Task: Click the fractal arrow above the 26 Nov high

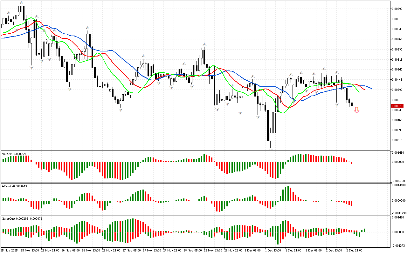Action: tap(87, 28)
